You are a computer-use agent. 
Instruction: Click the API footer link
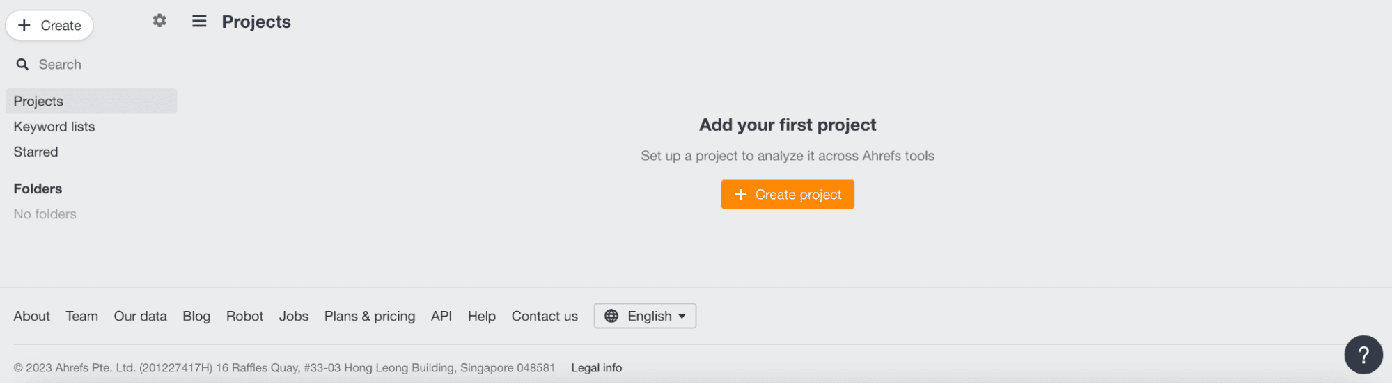441,317
